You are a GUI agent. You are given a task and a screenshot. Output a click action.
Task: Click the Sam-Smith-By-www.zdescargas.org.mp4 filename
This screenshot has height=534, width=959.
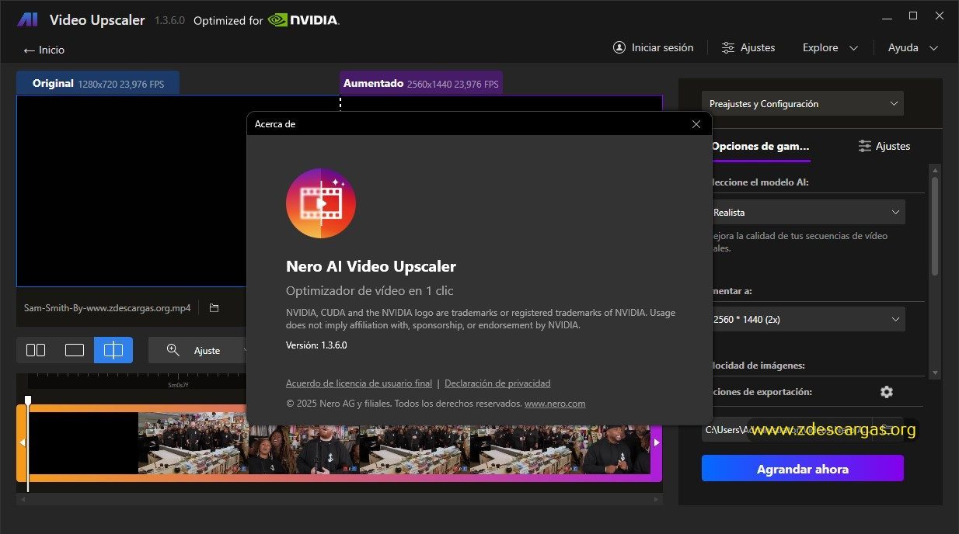(x=107, y=308)
